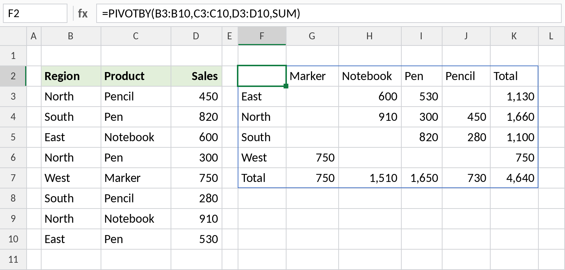
Task: Click the West row label in pivot
Action: pyautogui.click(x=262, y=158)
